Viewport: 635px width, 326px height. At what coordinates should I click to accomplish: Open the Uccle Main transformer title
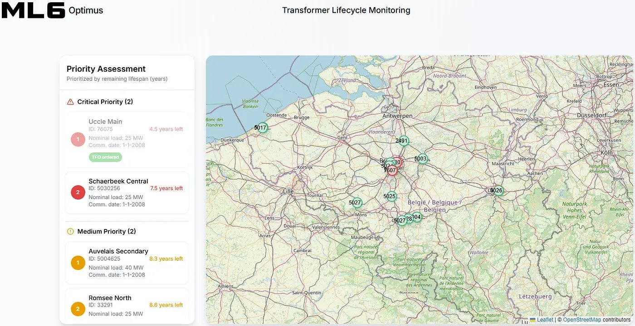coord(105,122)
